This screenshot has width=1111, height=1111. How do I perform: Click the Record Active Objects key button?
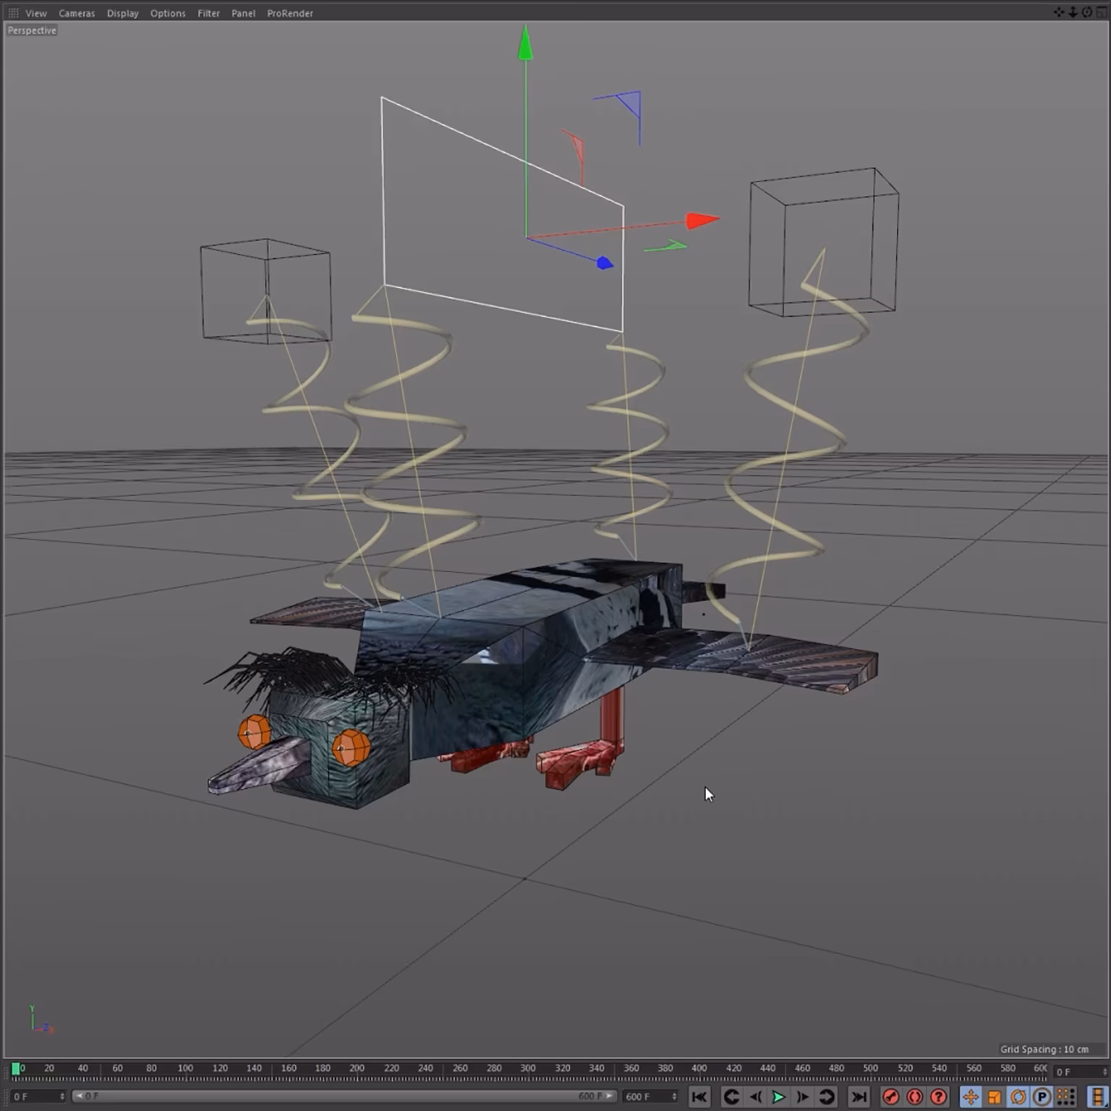pos(890,1097)
